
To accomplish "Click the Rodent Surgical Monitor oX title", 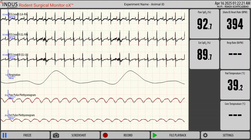I will tap(46, 5).
